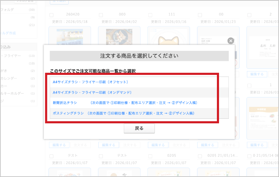The height and width of the screenshot is (177, 279).
Task: Choose ポスティングチラシ option
Action: pos(123,113)
